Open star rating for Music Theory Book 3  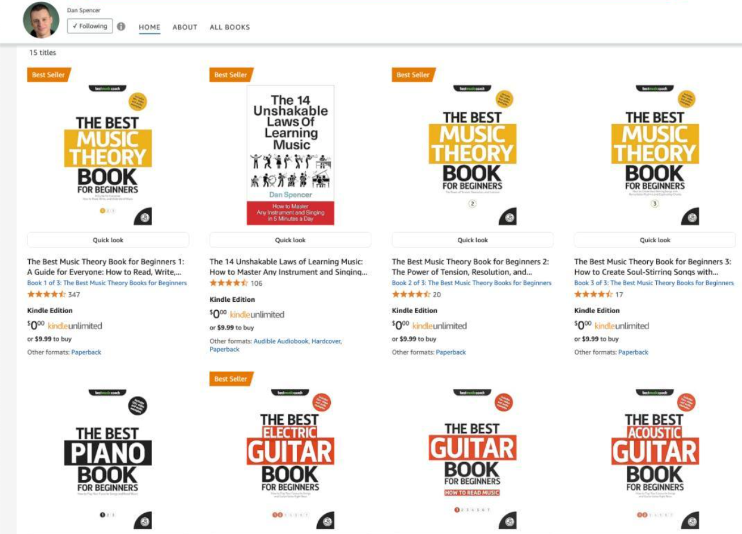coord(593,294)
